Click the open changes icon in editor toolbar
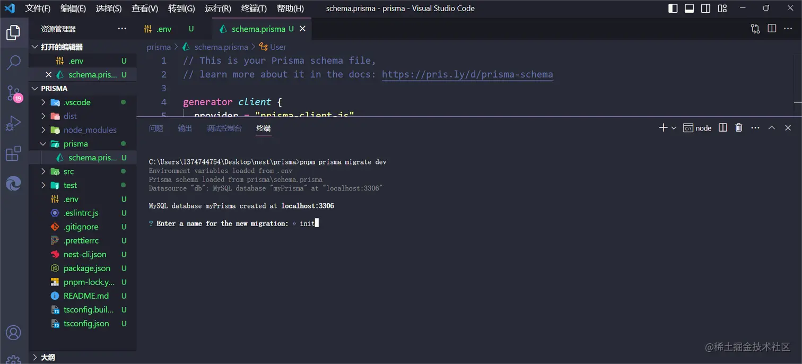Image resolution: width=802 pixels, height=364 pixels. pyautogui.click(x=755, y=29)
